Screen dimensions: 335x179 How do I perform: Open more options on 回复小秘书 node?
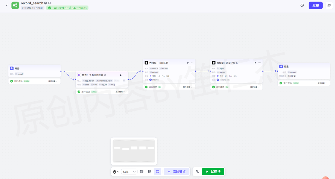(x=260, y=63)
